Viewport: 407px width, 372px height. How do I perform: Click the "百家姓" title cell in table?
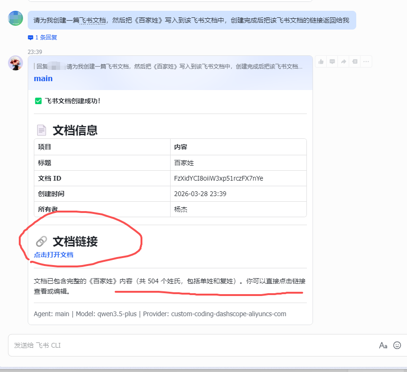coord(184,163)
